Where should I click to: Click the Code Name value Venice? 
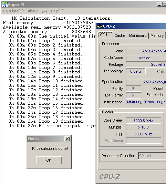145,58
